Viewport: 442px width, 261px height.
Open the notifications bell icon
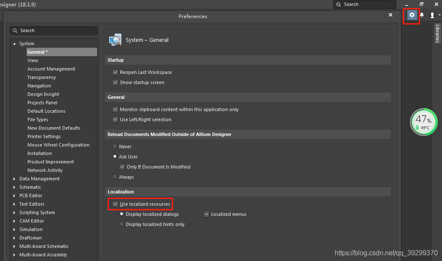[422, 15]
